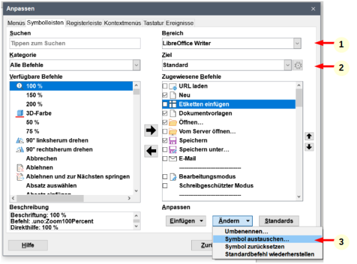Switch to the Tastatur tab
357x264 pixels.
coord(154,23)
